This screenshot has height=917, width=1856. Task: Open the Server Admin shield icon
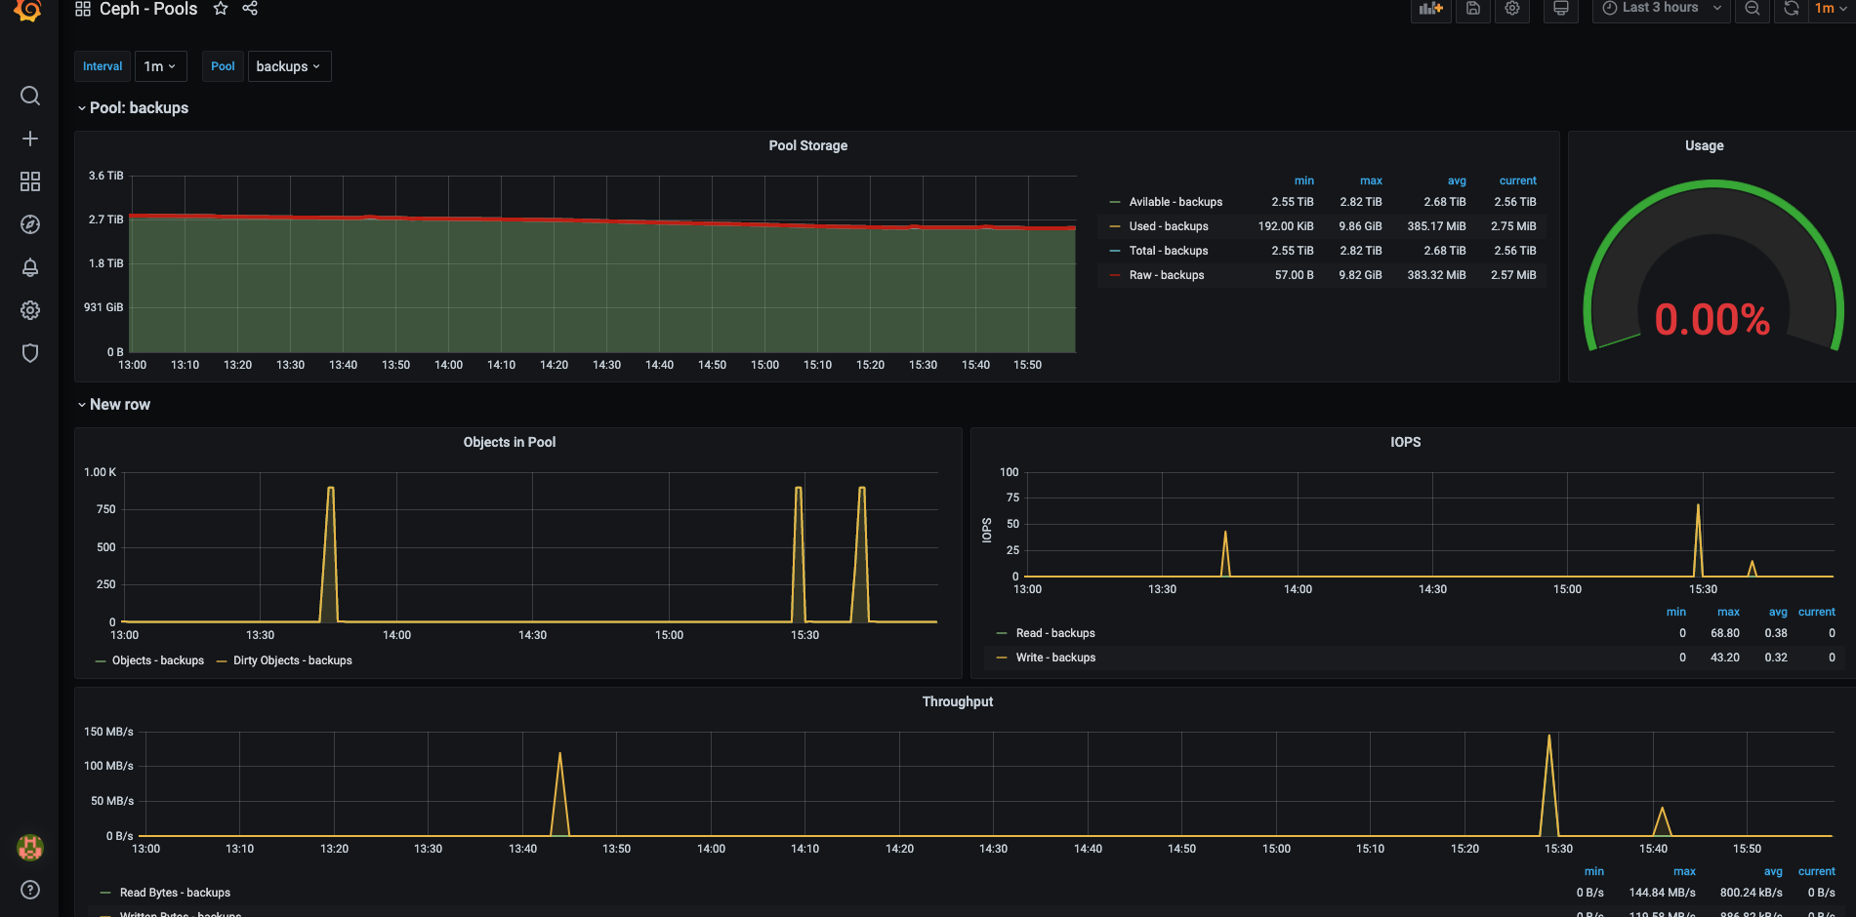pos(30,353)
